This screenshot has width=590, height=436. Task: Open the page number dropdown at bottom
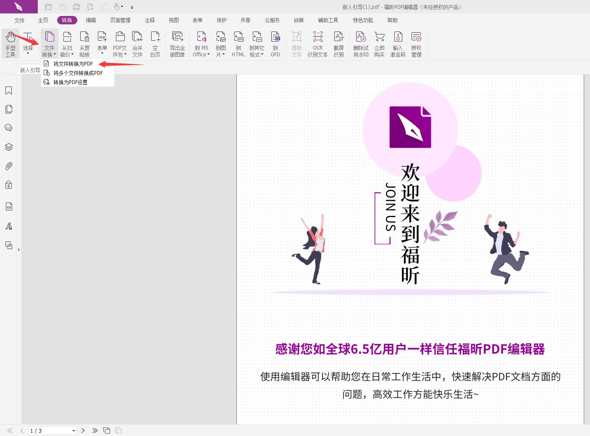click(73, 431)
